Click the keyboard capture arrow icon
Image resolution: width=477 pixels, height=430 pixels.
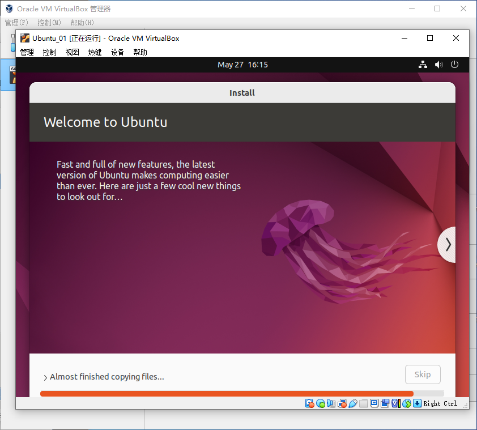coord(418,403)
